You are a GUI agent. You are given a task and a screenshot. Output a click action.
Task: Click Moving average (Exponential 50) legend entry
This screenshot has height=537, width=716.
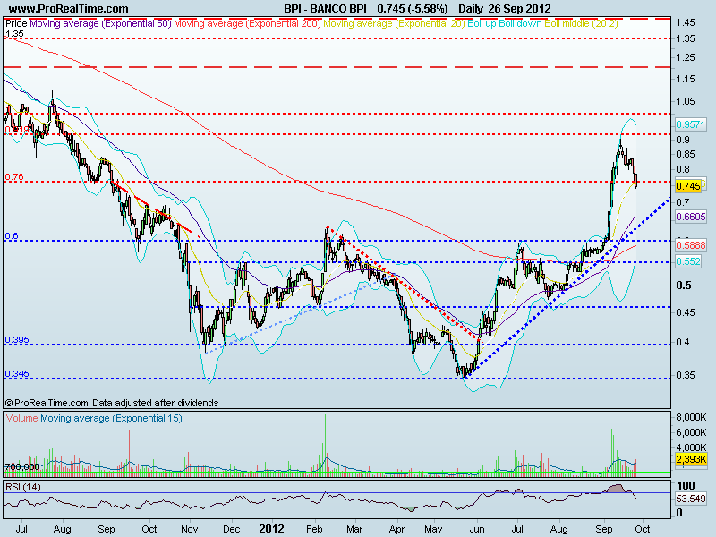tap(100, 23)
